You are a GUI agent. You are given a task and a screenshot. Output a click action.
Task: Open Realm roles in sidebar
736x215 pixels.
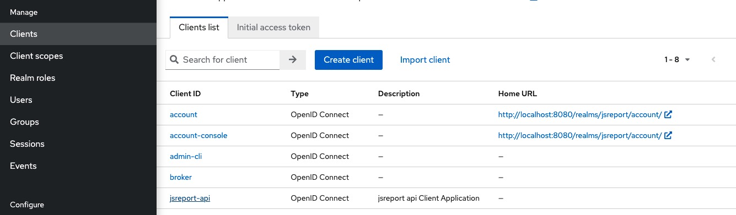point(78,78)
